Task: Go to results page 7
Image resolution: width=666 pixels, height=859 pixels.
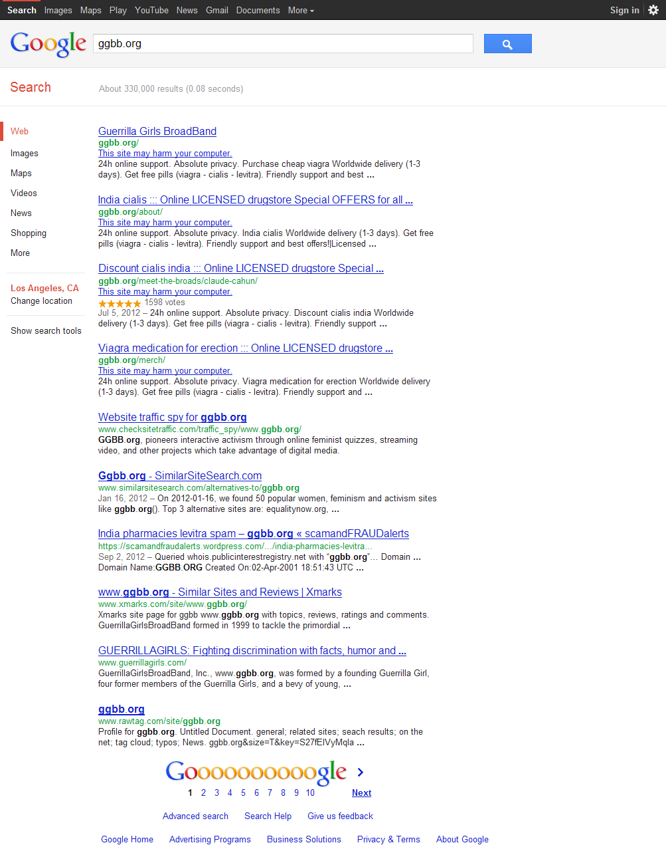Action: coord(270,793)
